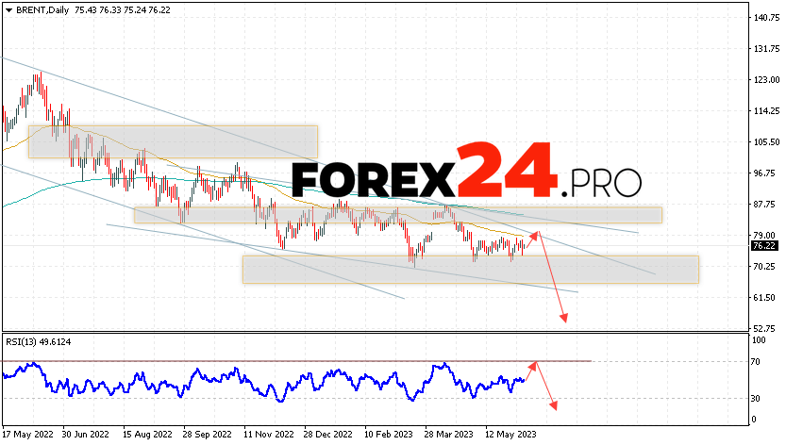The width and height of the screenshot is (786, 445).
Task: Click the current price tag 76.22
Action: tap(763, 245)
